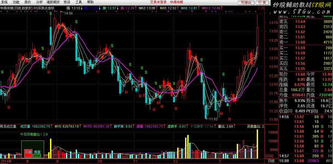Click the 日线 period selector
333x164 pixels.
(x=271, y=161)
